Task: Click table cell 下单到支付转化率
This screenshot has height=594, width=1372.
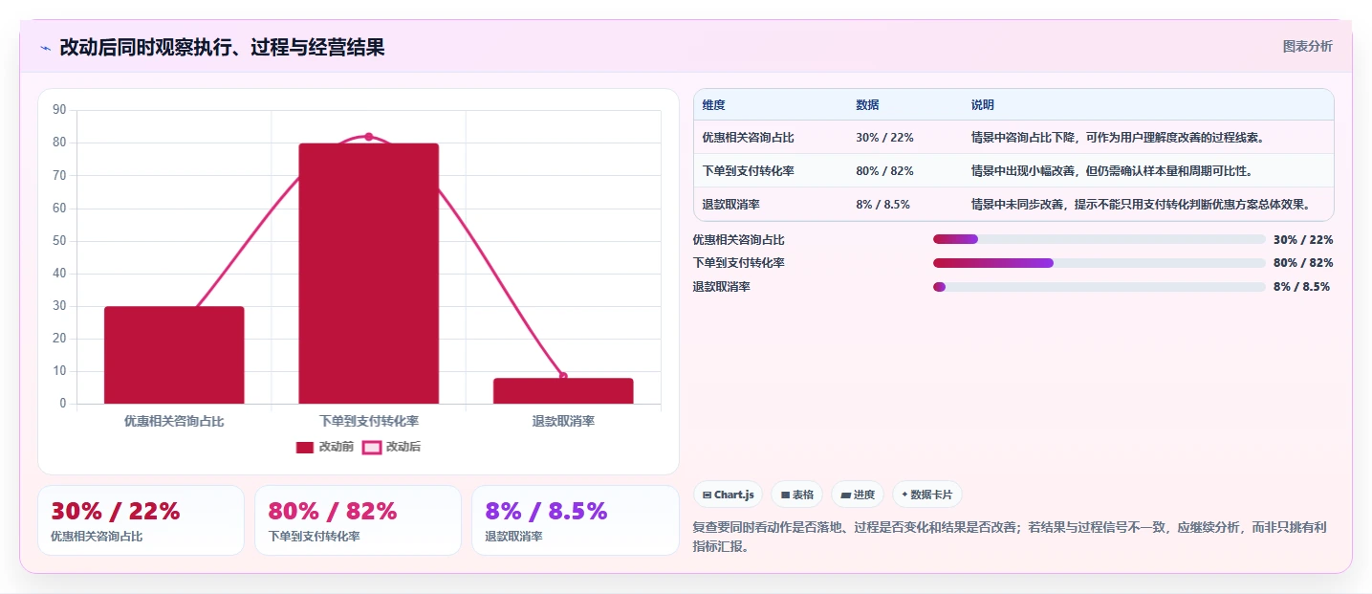Action: [748, 171]
